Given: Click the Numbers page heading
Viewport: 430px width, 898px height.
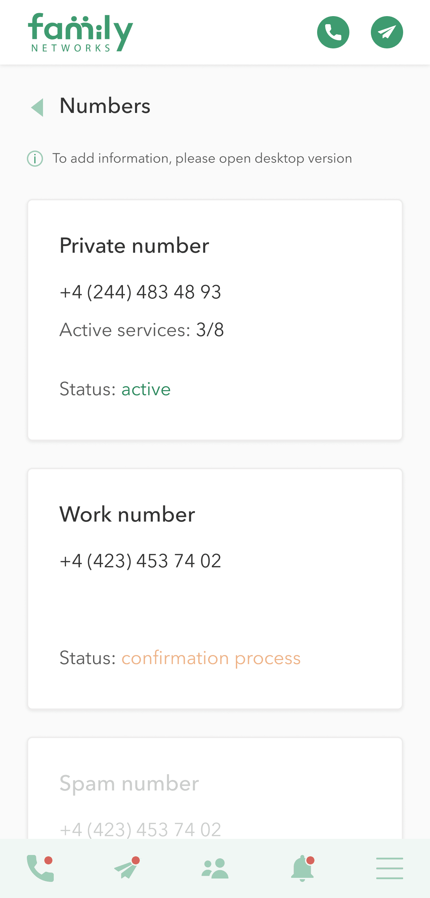Looking at the screenshot, I should coord(105,106).
